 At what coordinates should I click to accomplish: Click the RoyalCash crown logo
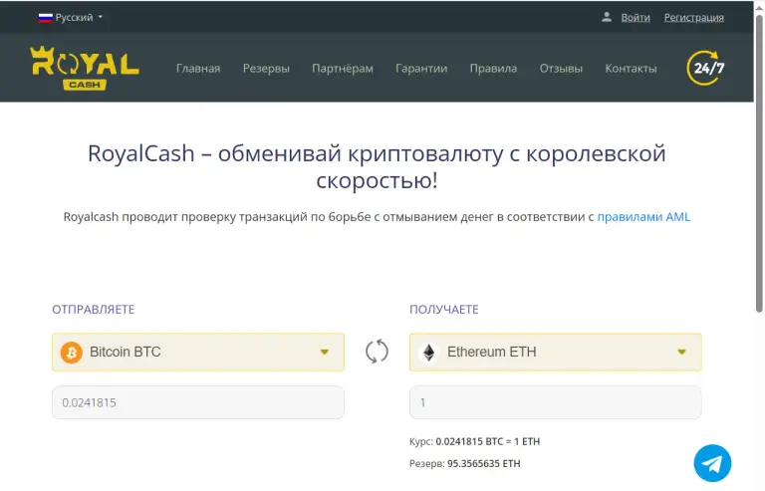point(85,69)
